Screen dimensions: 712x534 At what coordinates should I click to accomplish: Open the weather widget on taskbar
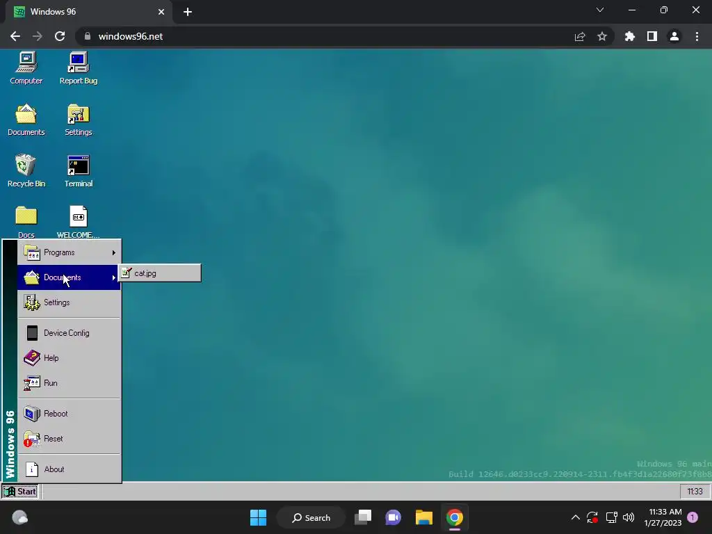coord(20,517)
